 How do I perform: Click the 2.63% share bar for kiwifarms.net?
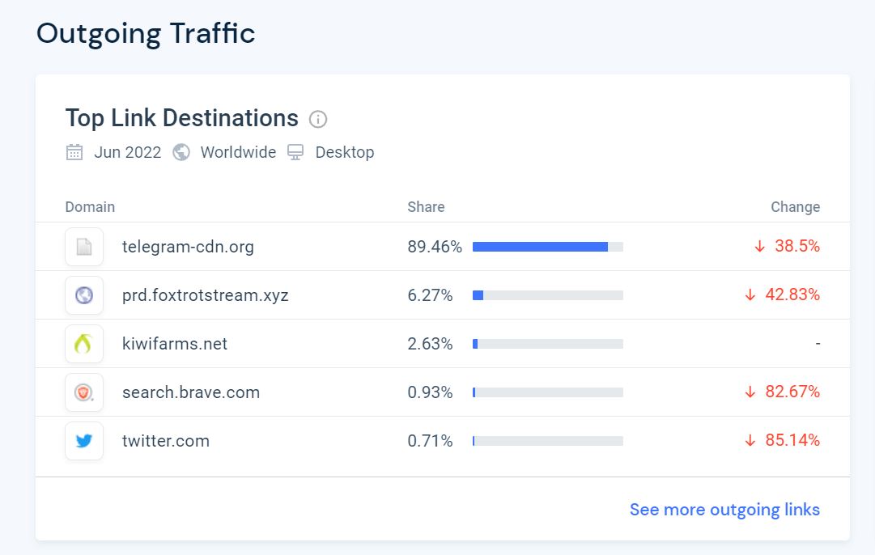(548, 344)
